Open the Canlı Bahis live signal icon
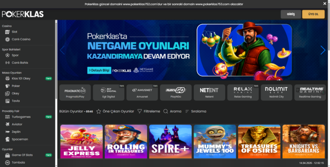 (x=7, y=63)
